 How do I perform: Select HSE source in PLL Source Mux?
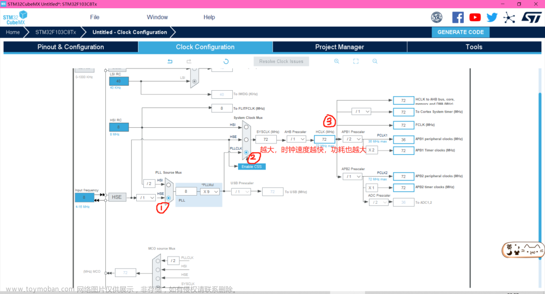(168, 198)
